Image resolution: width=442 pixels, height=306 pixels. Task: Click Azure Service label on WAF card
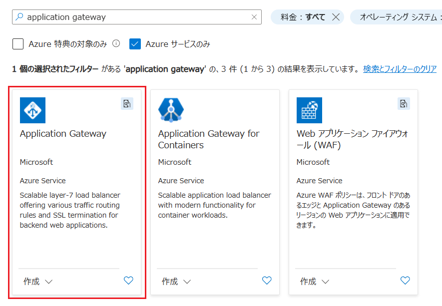point(319,181)
